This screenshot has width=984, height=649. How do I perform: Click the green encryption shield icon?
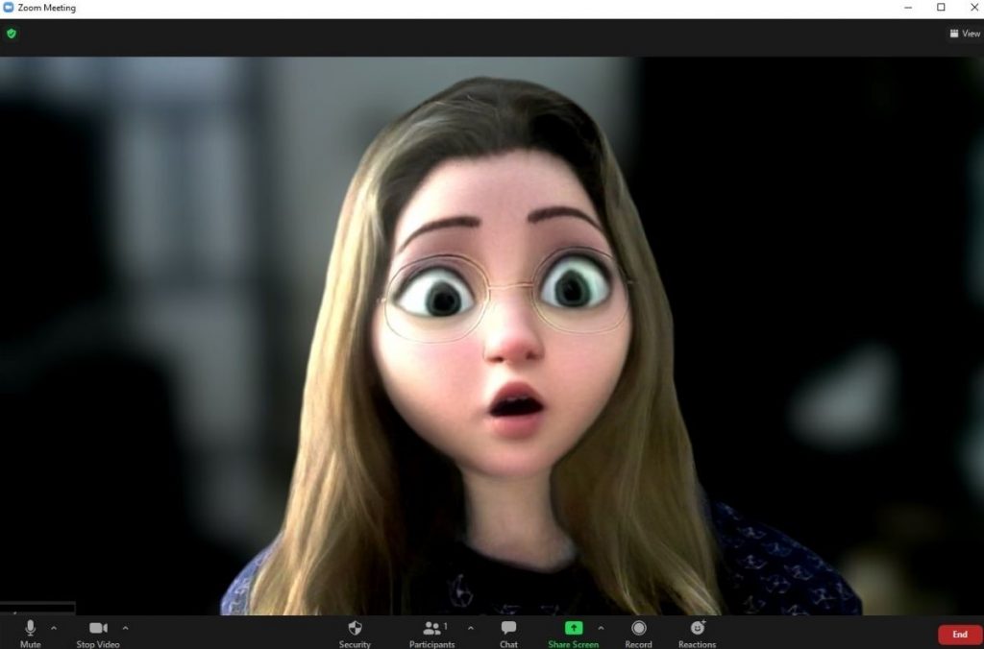pyautogui.click(x=12, y=34)
